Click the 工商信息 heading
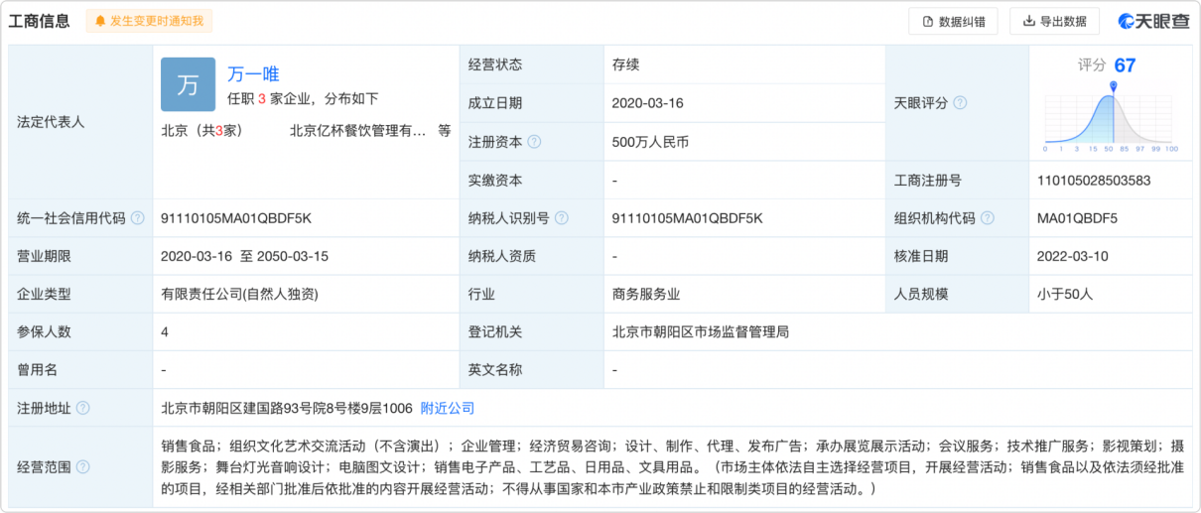1201x513 pixels. click(x=40, y=21)
